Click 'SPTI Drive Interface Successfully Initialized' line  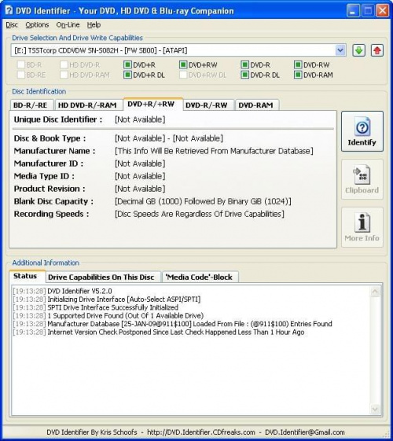[96, 307]
